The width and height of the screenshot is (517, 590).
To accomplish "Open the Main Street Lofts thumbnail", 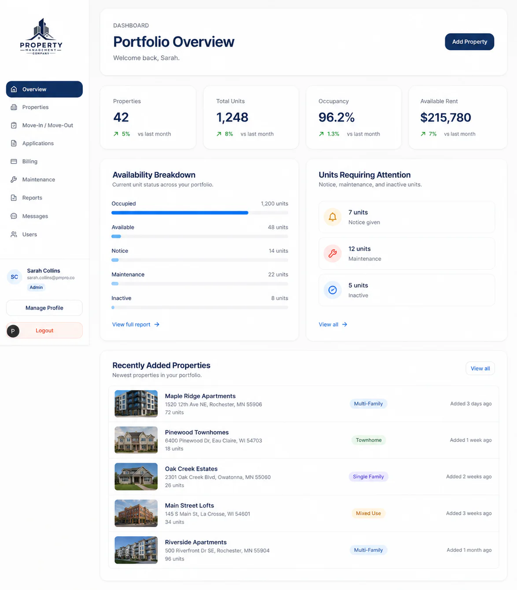I will [136, 513].
